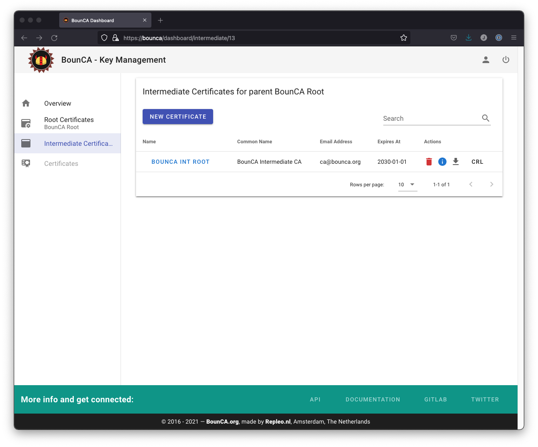Click the BounCA Intermediate CA cell
This screenshot has width=538, height=447.
(x=269, y=162)
